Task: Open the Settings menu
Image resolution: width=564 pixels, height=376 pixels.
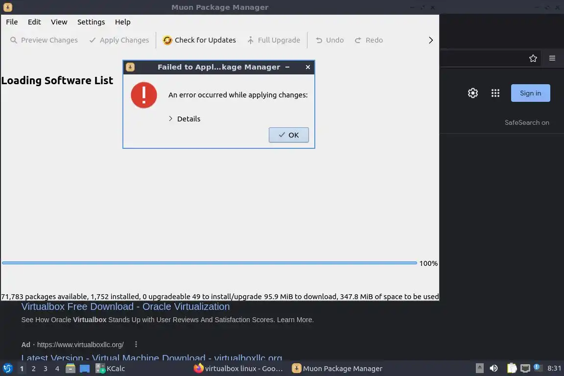Action: (x=91, y=22)
